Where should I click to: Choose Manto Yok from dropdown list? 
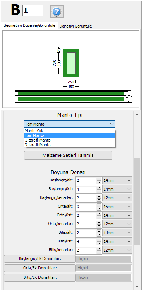pyautogui.click(x=70, y=131)
